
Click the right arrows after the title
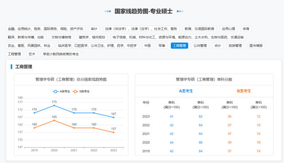pyautogui.click(x=180, y=11)
